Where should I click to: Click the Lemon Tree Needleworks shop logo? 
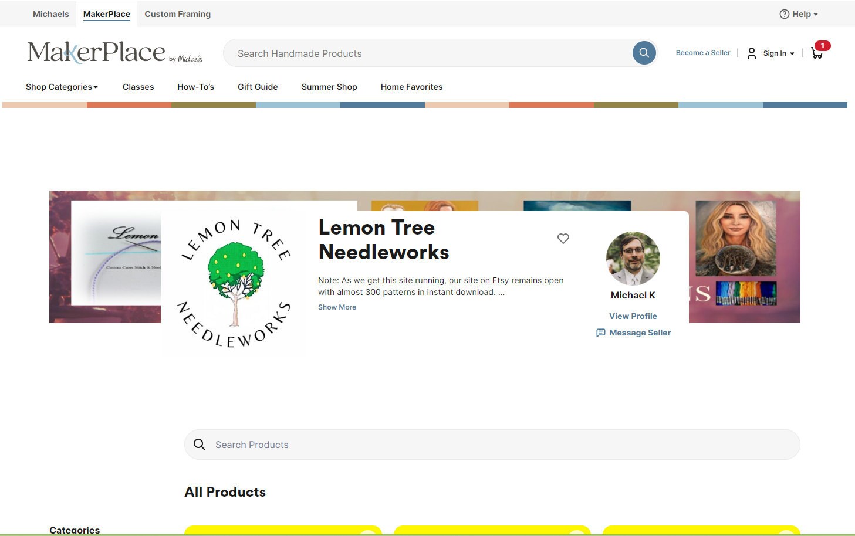235,283
